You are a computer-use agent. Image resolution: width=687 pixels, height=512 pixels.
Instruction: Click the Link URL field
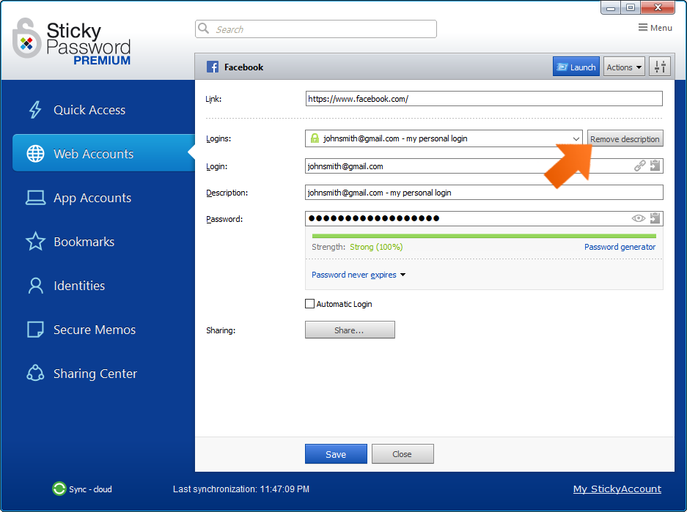coord(484,98)
